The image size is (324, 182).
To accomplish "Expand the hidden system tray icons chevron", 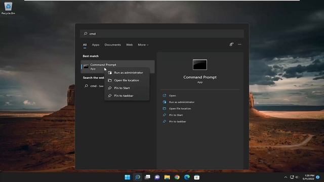I will click(x=286, y=177).
